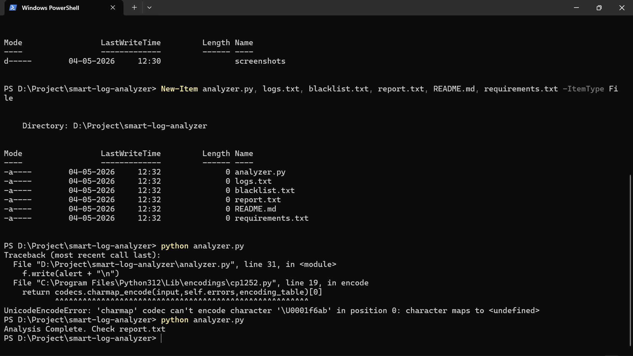Image resolution: width=633 pixels, height=356 pixels.
Task: Click the 'LastWriteTime' header of the lower table
Action: coord(131,153)
